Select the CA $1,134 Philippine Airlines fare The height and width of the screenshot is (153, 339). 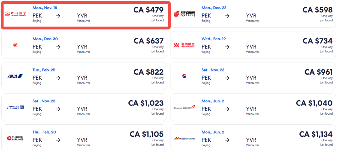(316, 134)
